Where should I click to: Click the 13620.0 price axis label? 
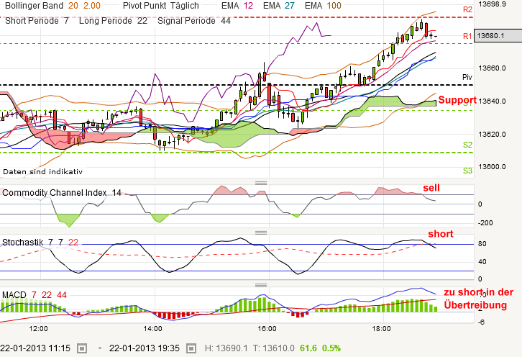(x=492, y=135)
